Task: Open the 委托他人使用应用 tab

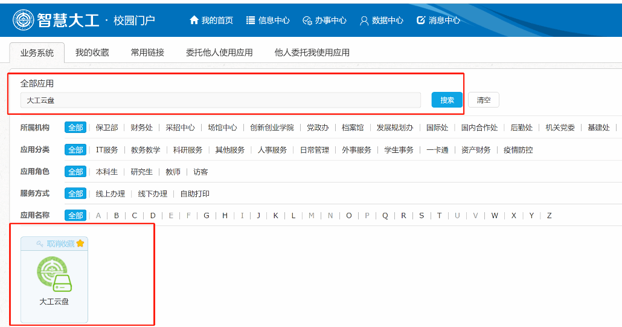Action: 219,53
